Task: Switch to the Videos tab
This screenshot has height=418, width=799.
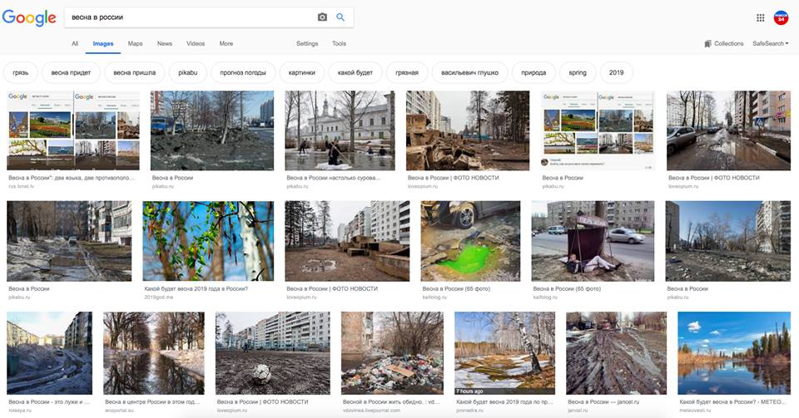Action: (196, 43)
